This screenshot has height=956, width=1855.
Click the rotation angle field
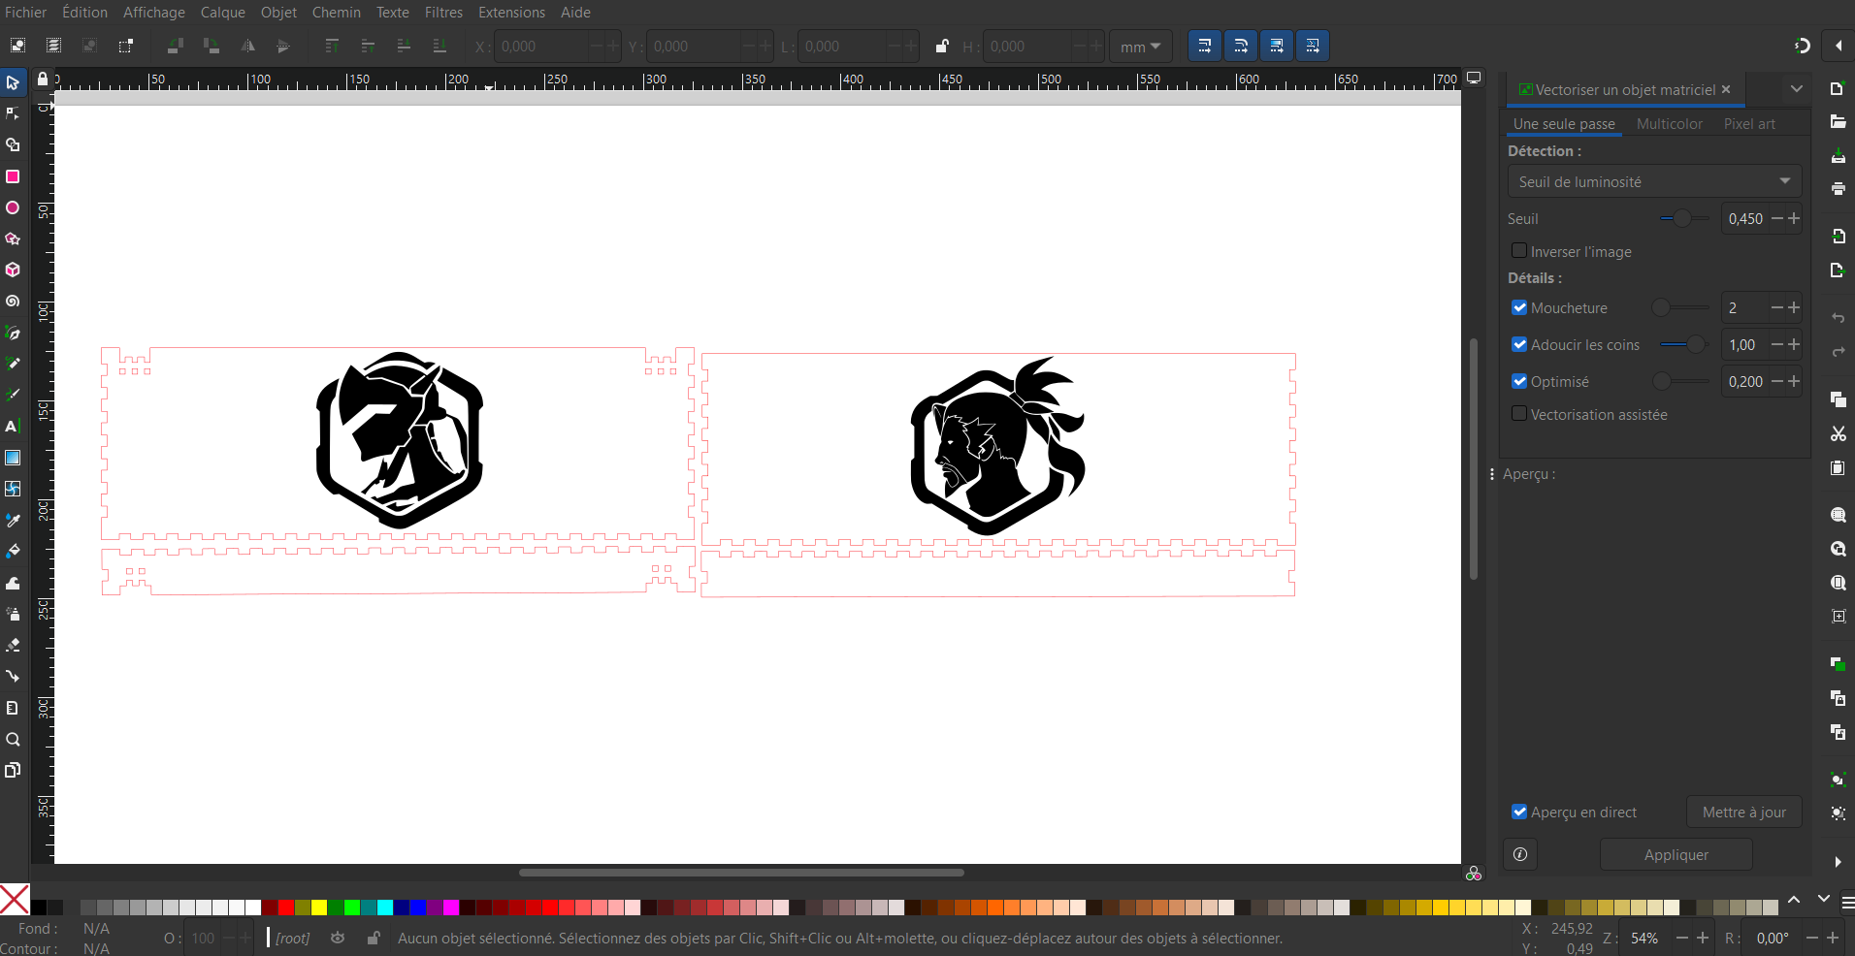click(x=1774, y=938)
